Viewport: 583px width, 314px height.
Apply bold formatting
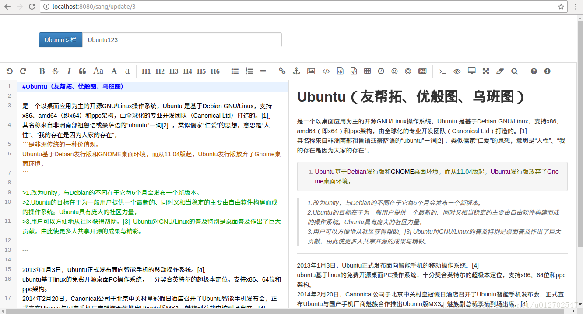point(42,71)
